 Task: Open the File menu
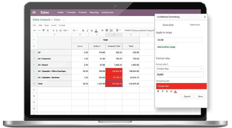34,25
